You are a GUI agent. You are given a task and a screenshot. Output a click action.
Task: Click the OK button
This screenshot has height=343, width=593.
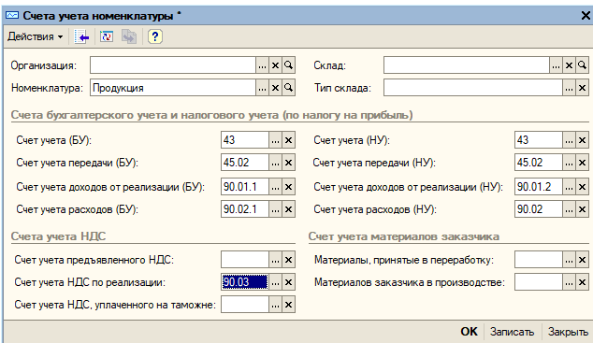click(x=469, y=332)
